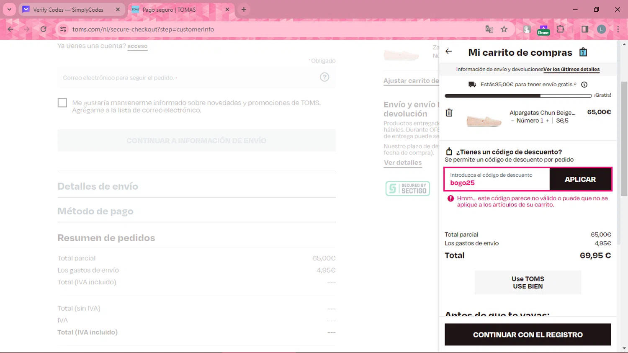Open site information icon in address bar

(x=63, y=29)
